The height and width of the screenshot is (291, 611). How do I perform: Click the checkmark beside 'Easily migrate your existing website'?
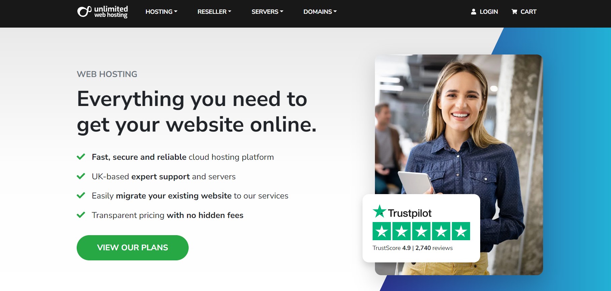click(x=81, y=195)
